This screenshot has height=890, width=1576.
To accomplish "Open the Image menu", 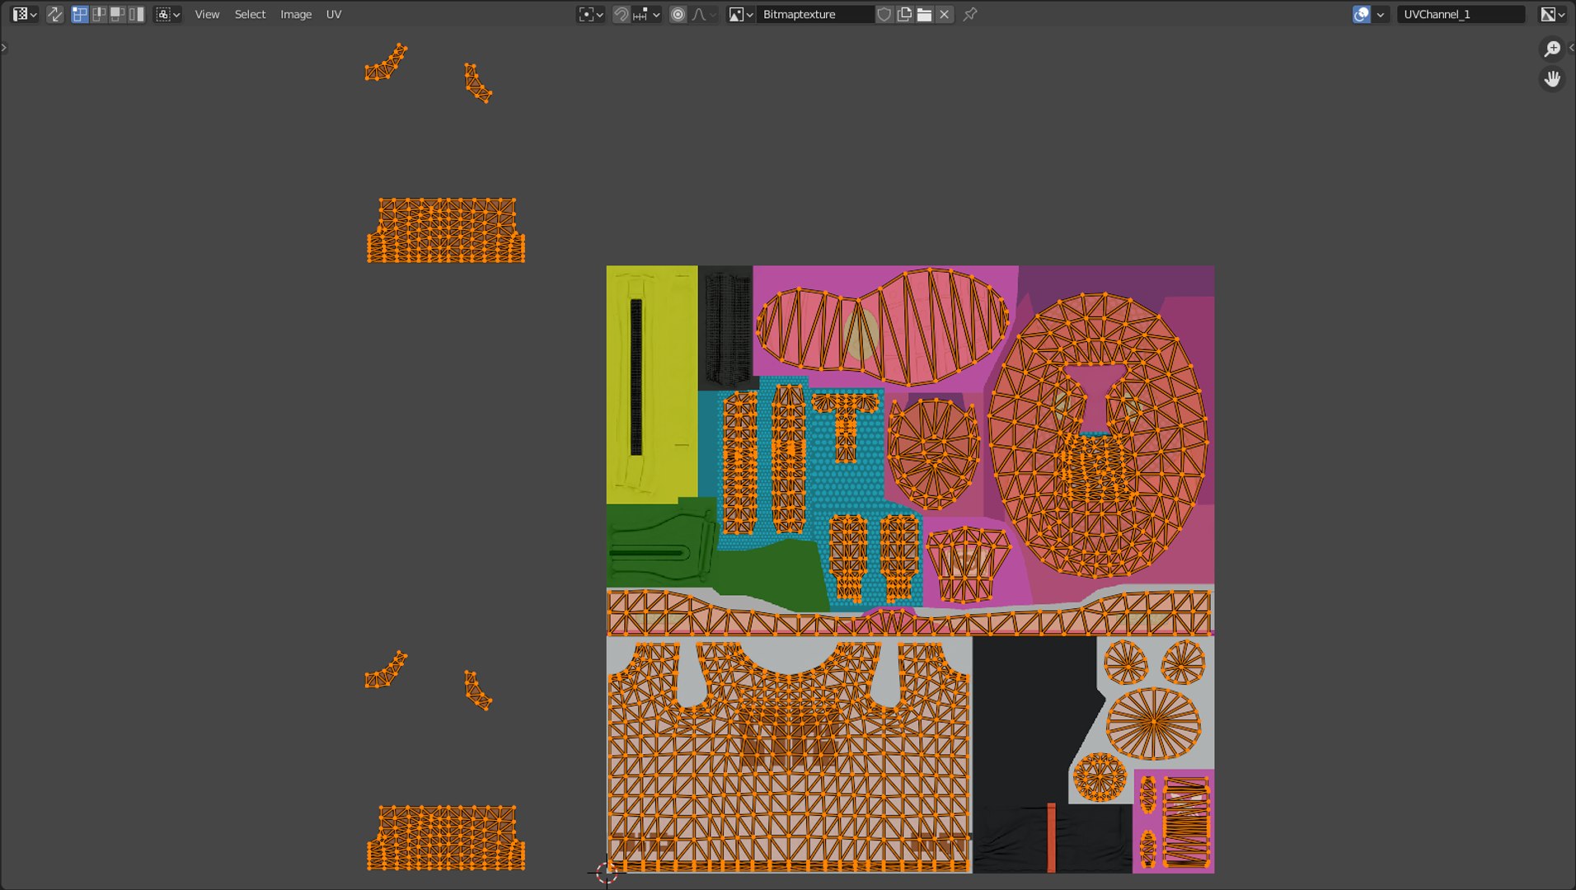I will [x=296, y=14].
